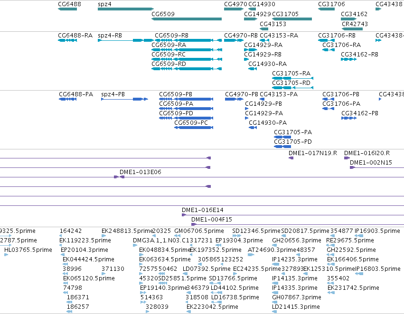The image size is (404, 314).
Task: Click the EK065120.5prime label
Action: [89, 278]
